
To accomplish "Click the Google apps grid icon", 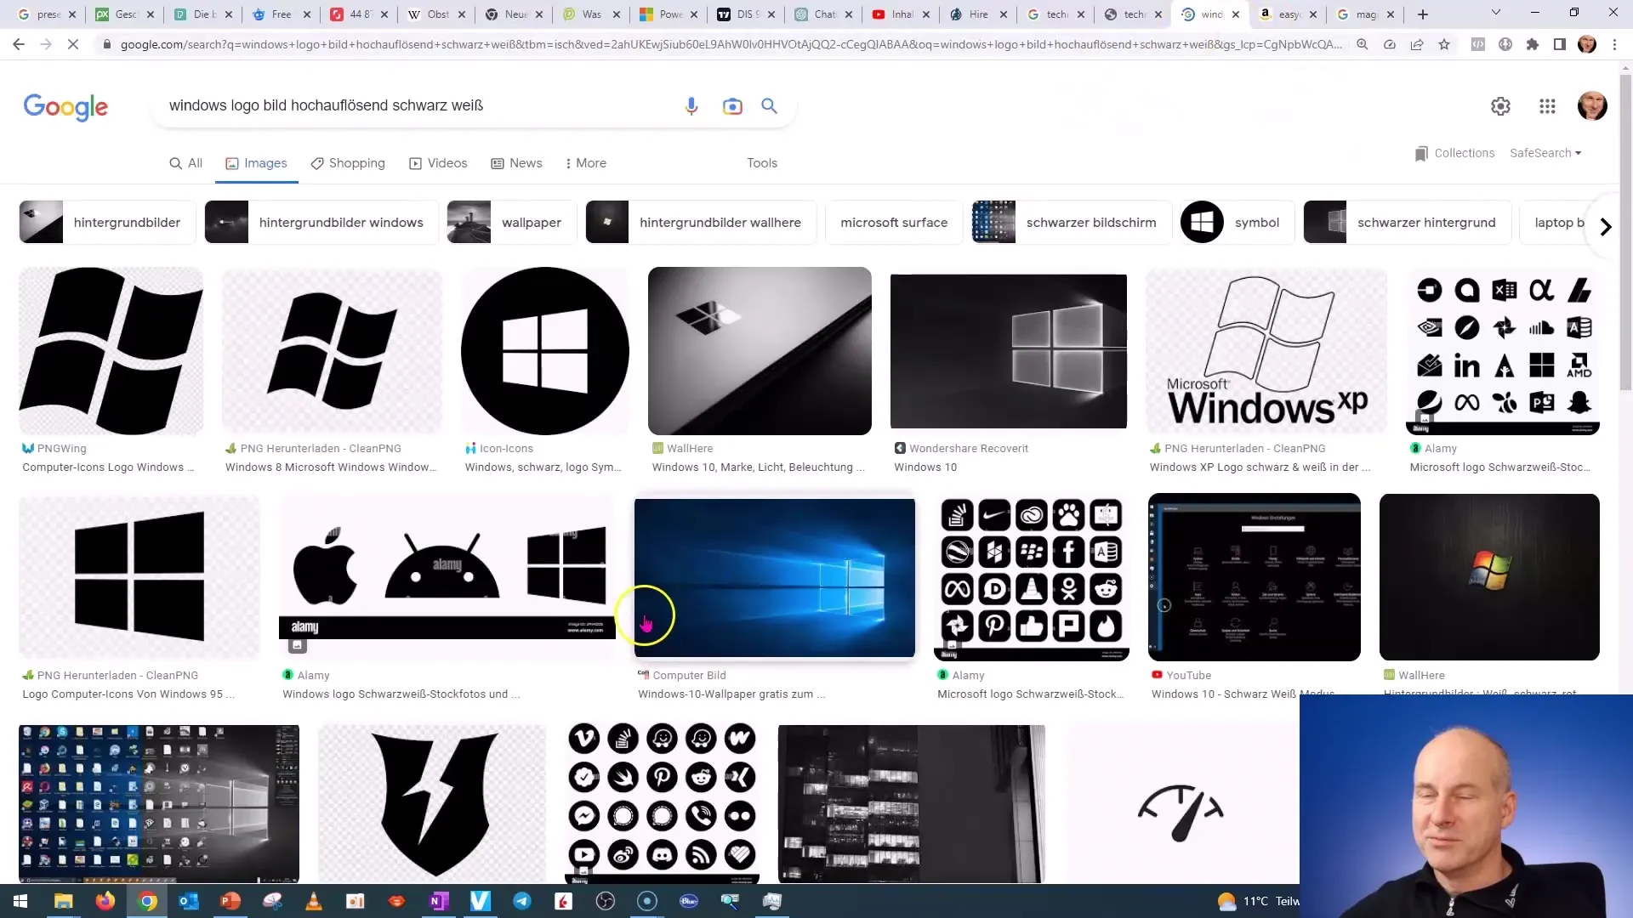I will tap(1548, 105).
